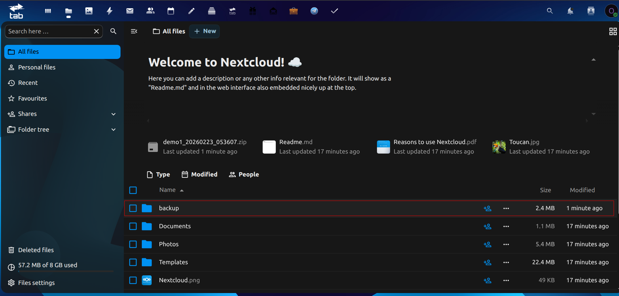
Task: Open the user avatar menu
Action: tap(611, 11)
